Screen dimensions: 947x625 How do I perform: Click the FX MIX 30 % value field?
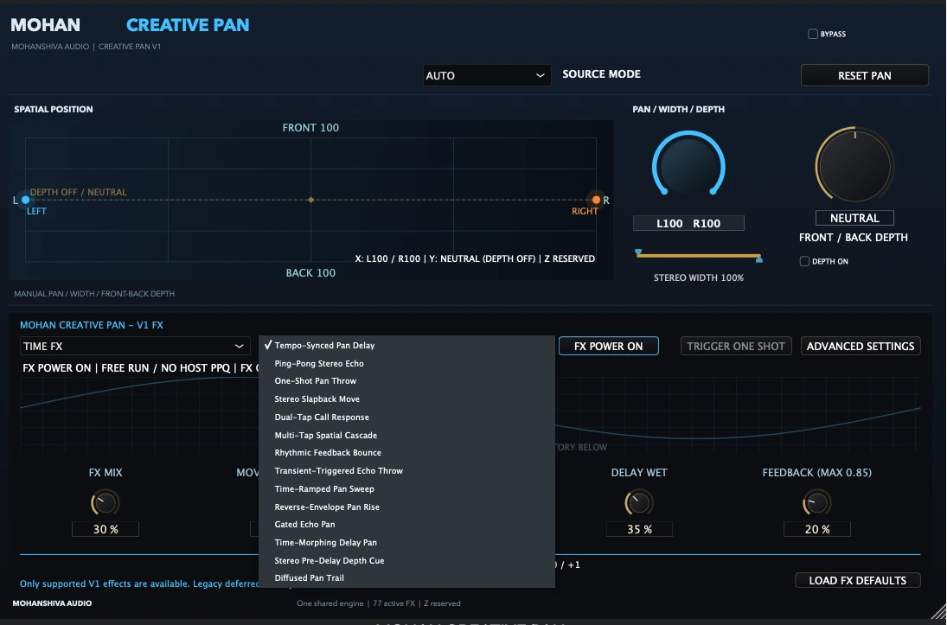click(x=106, y=529)
